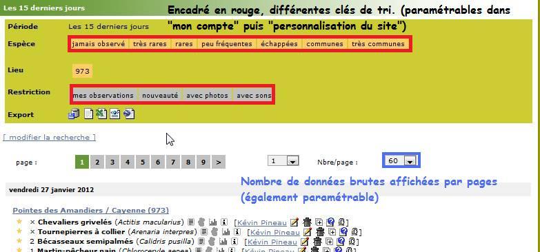Click the star beside Chevaliers grivelés
Viewport: 540px width, 252px height.
click(19, 222)
